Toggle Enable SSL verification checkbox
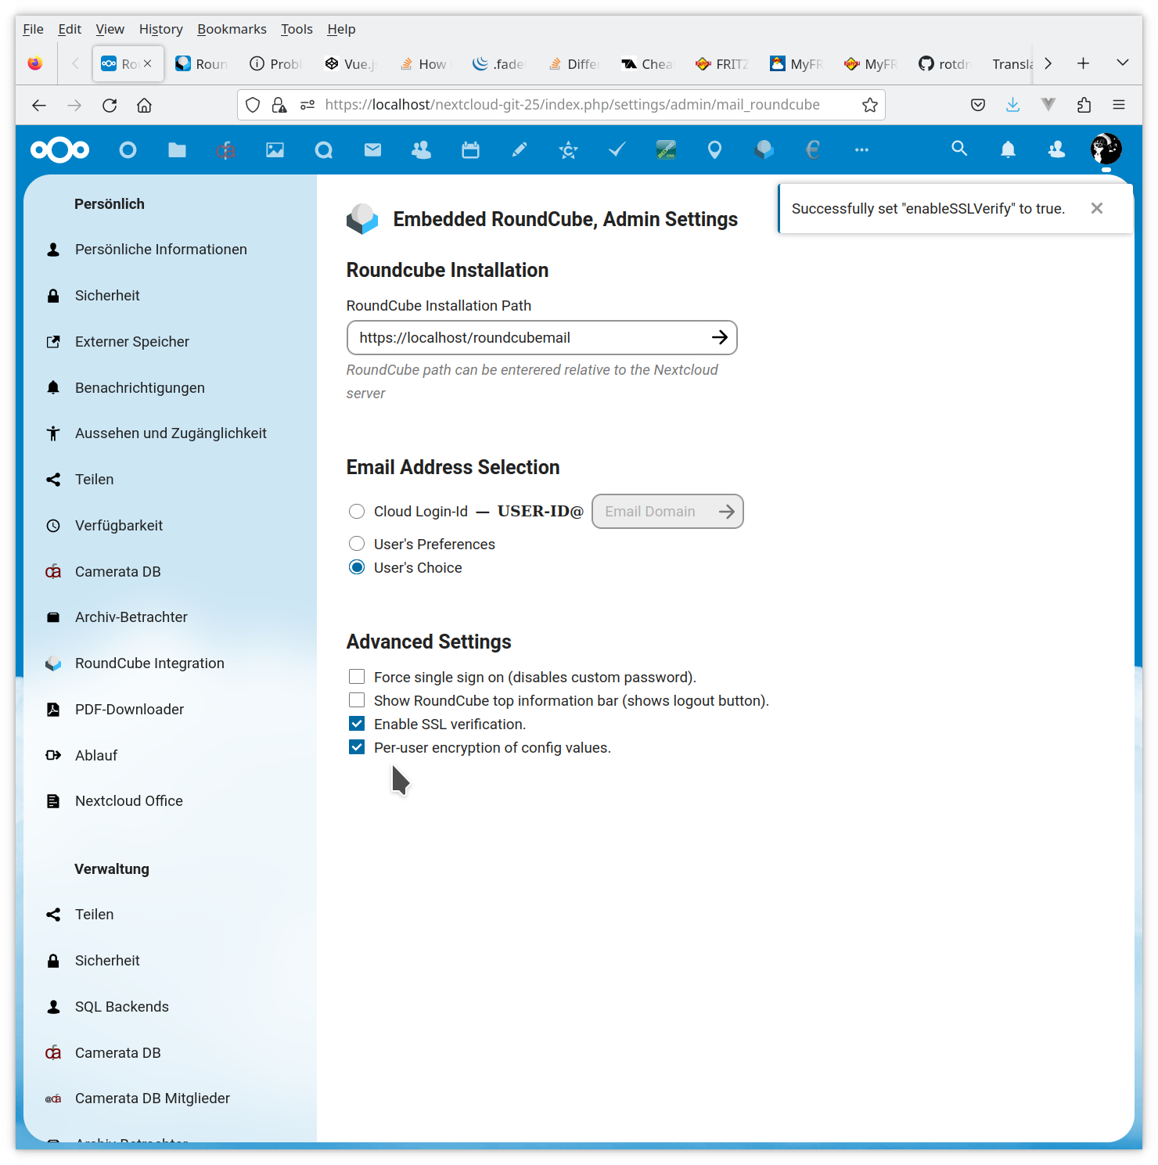The height and width of the screenshot is (1165, 1158). pos(357,724)
